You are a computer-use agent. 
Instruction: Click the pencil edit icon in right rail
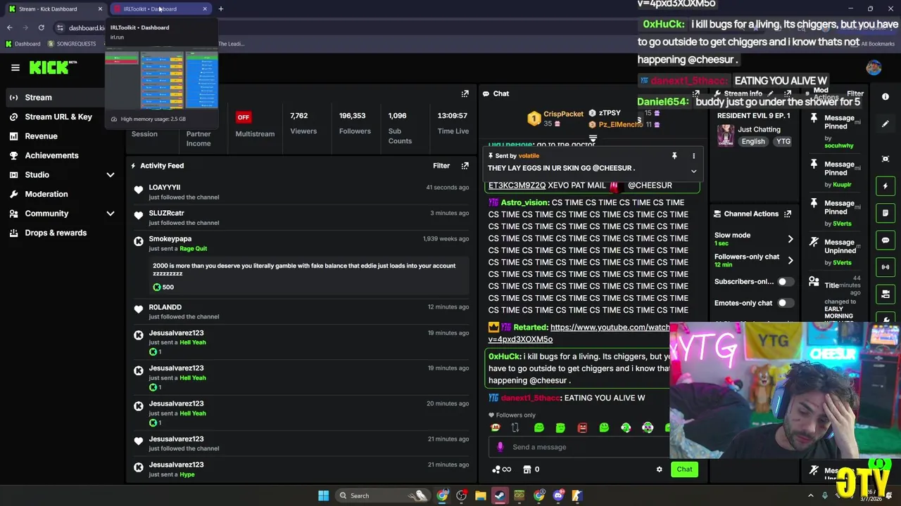click(x=886, y=124)
